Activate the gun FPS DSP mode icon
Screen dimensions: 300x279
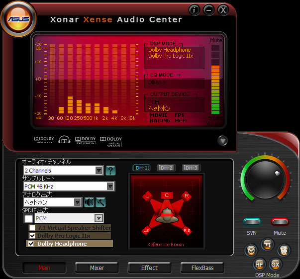point(267,244)
